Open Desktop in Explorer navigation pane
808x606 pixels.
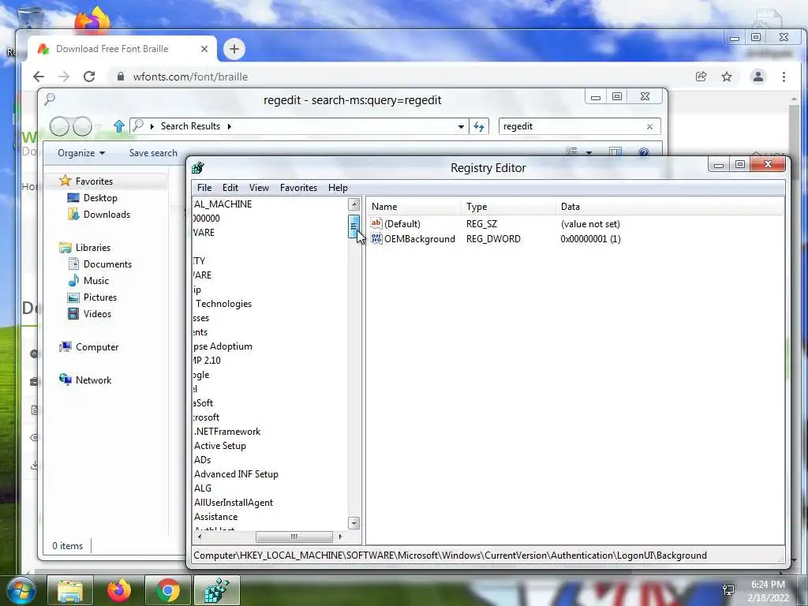coord(100,198)
